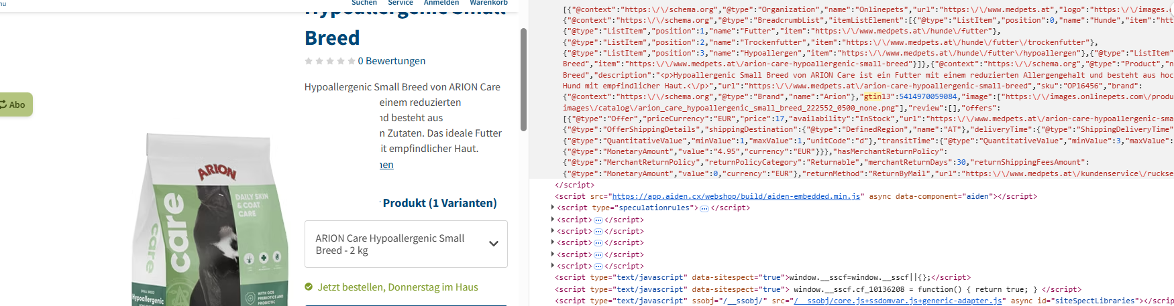Select script line with cf_10136208 function
The image size is (1174, 306).
[x=818, y=289]
